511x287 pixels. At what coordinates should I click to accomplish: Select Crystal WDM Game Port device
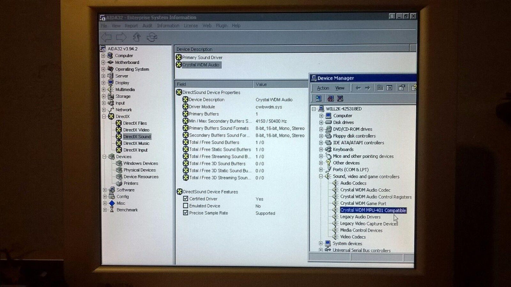tap(363, 203)
